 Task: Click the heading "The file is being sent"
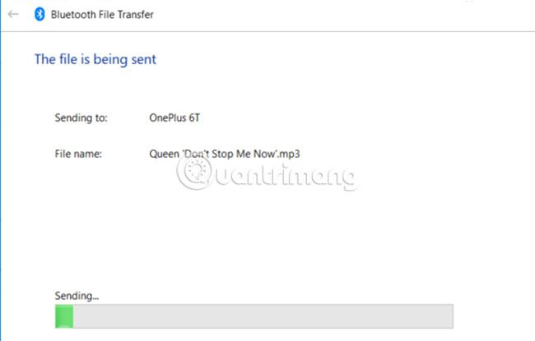pos(95,59)
